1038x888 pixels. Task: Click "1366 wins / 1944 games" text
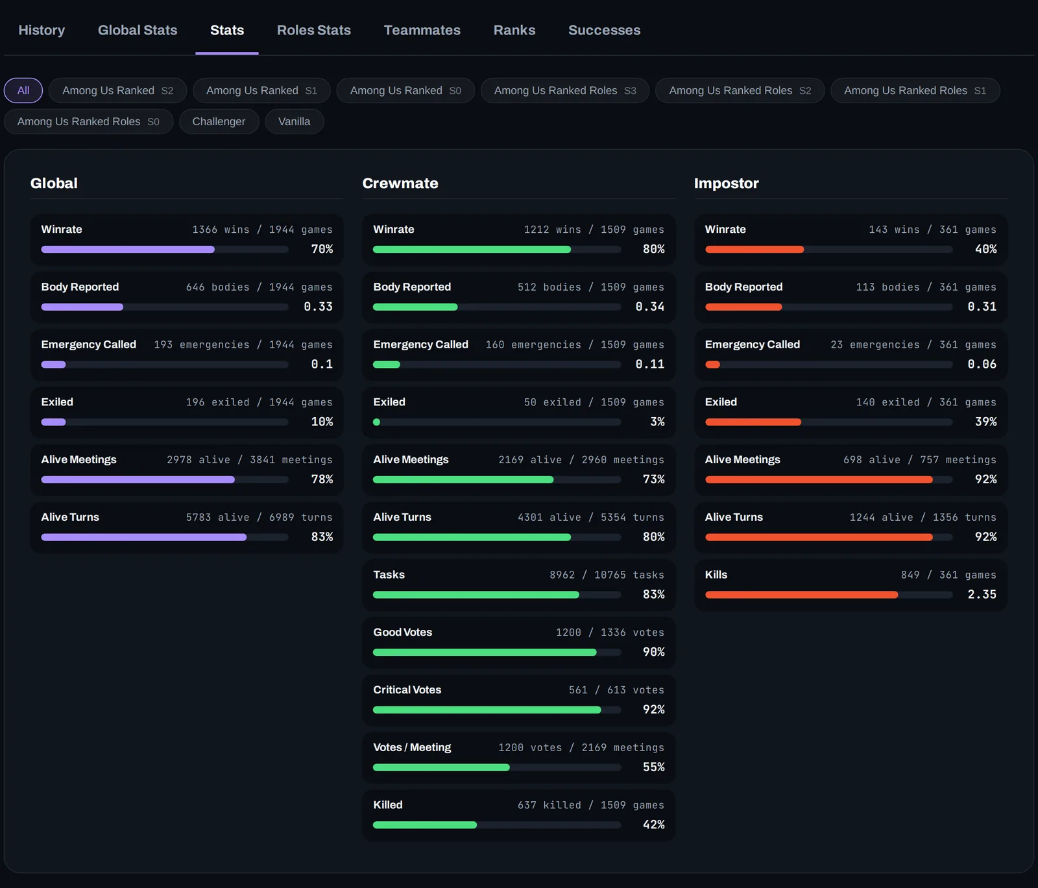click(262, 230)
